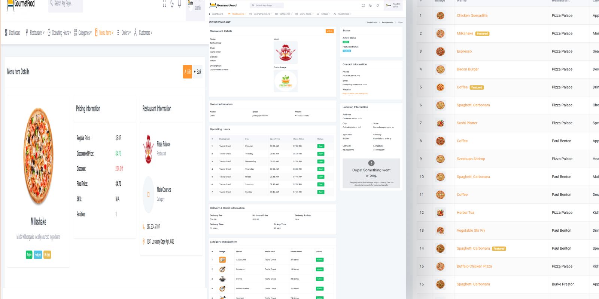Screen dimensions: 599x299
Task: Click the On Sale badge under Milkshake
Action: coord(47,255)
